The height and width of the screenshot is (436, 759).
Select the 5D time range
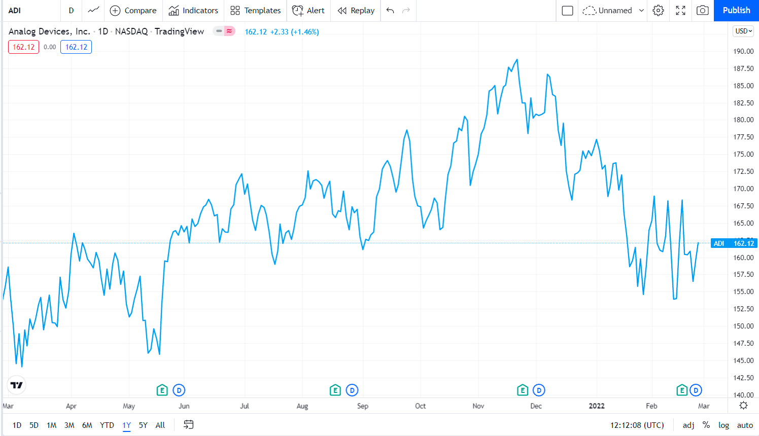[34, 425]
